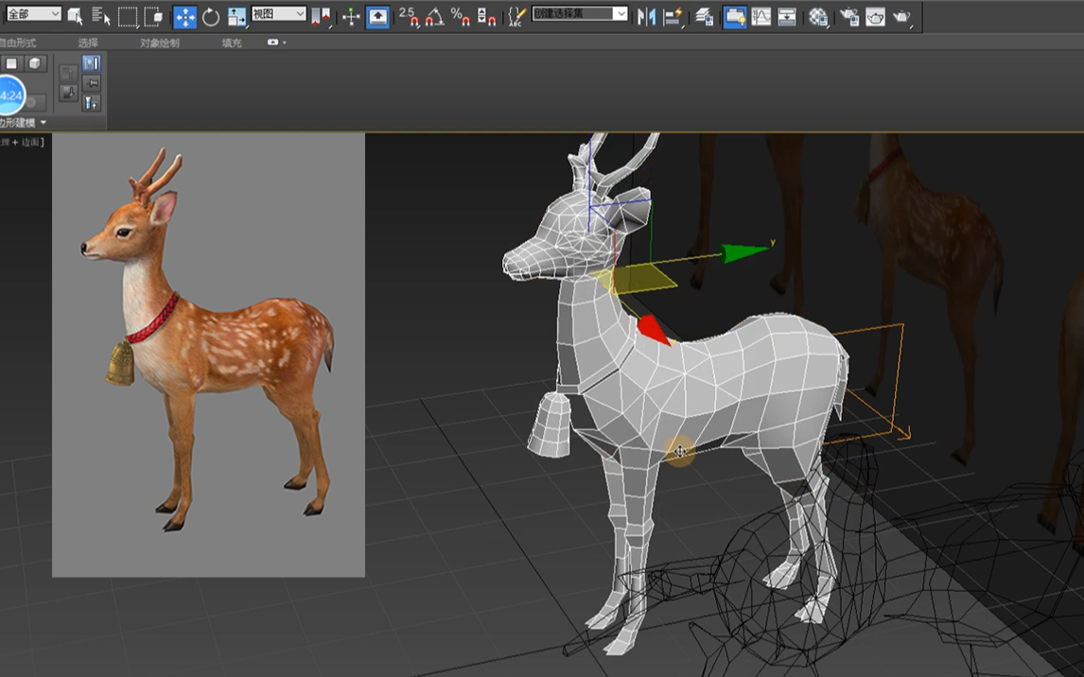Click the Mirror tool icon
1084x677 pixels.
point(646,17)
